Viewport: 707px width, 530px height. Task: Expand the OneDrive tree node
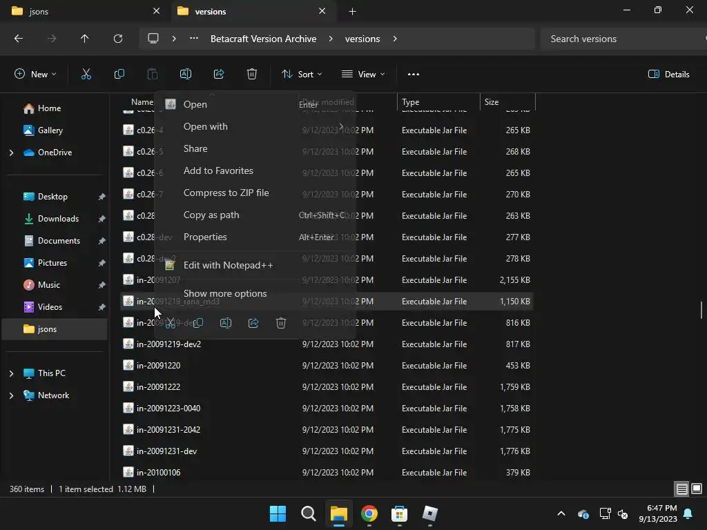(11, 153)
